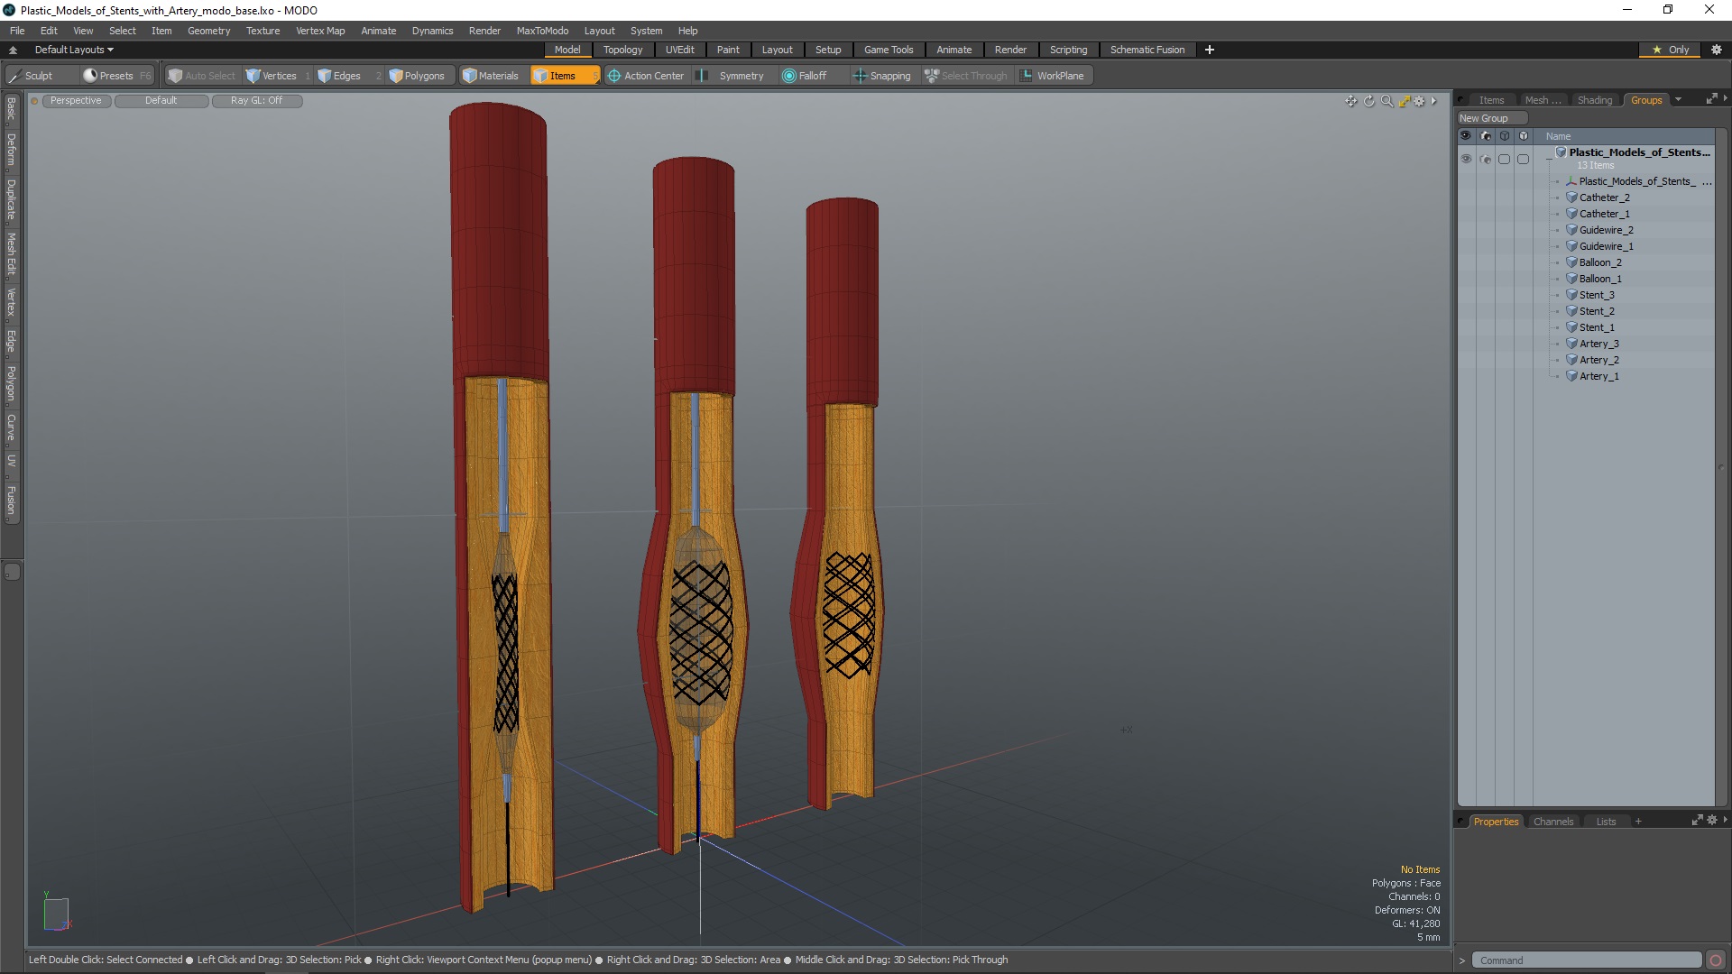This screenshot has width=1732, height=974.
Task: Open the Default Layouts dropdown
Action: click(x=74, y=50)
